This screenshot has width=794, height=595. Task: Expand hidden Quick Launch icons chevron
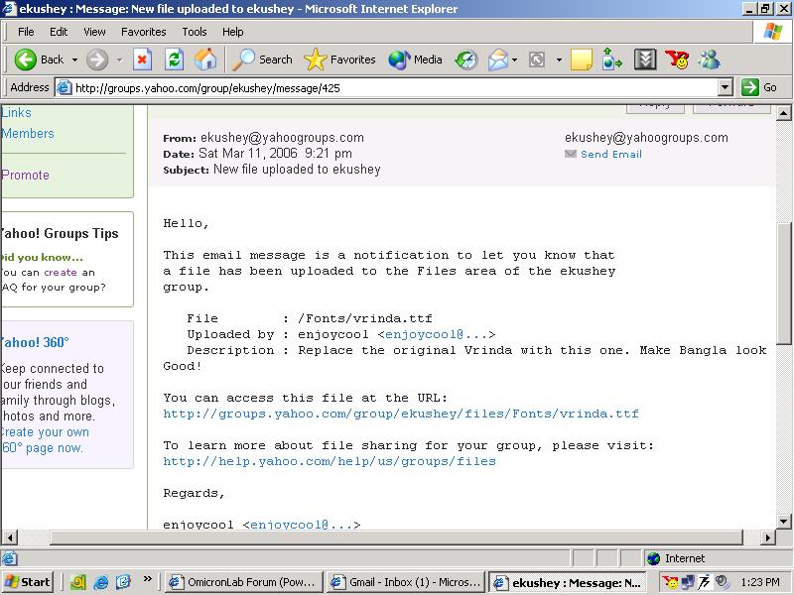coord(147,578)
